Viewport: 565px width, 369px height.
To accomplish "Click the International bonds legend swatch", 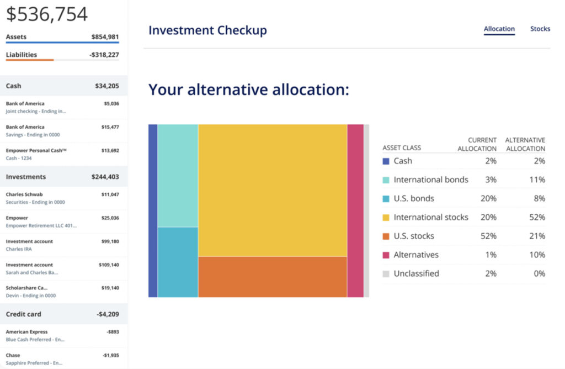I will [x=385, y=180].
